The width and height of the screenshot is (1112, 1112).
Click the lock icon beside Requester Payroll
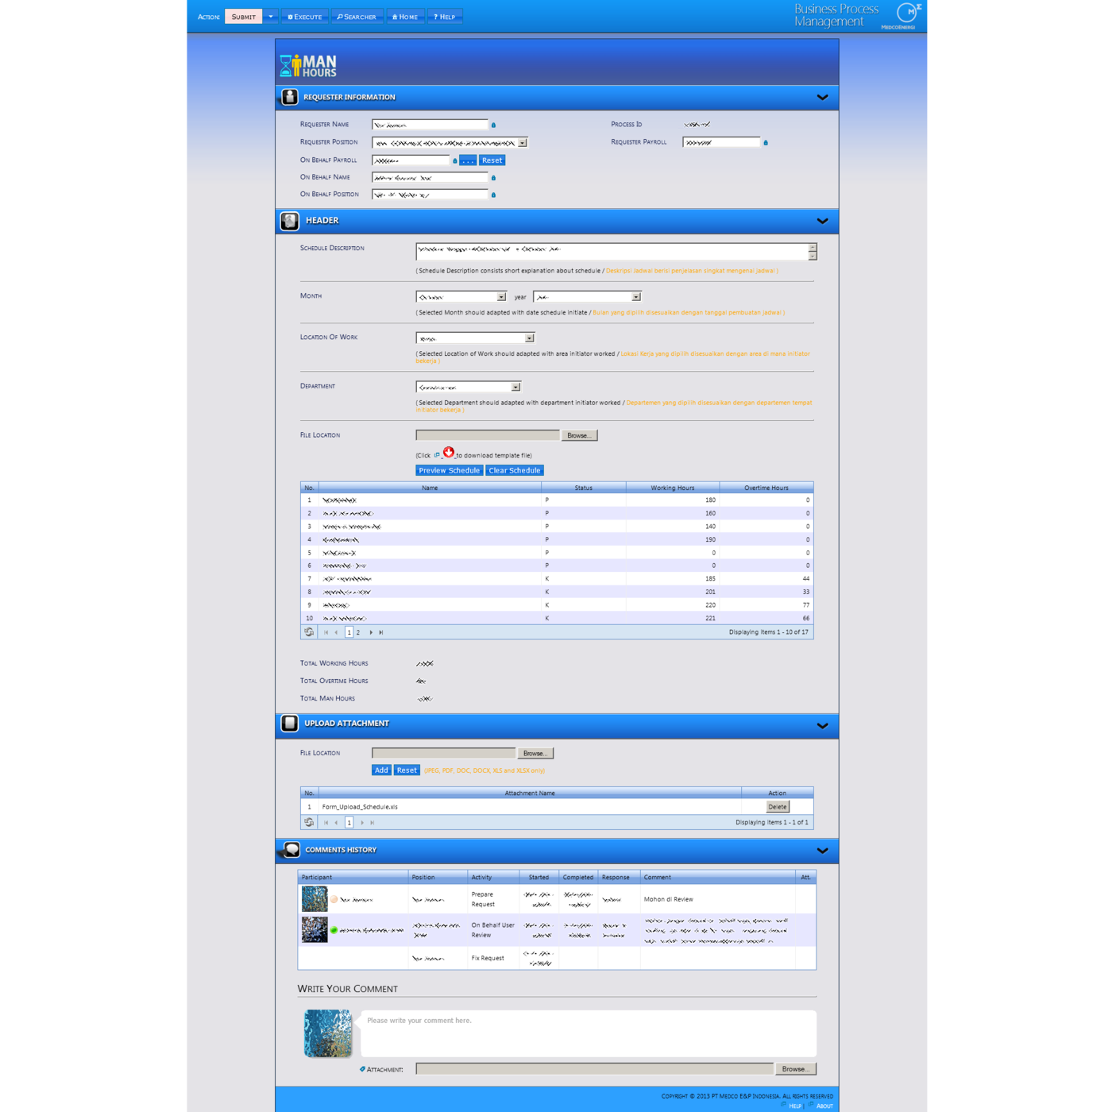point(766,143)
